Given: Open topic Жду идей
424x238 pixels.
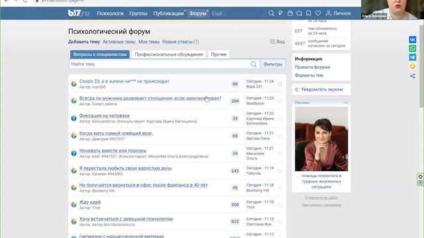Looking at the screenshot, I should (x=90, y=202).
